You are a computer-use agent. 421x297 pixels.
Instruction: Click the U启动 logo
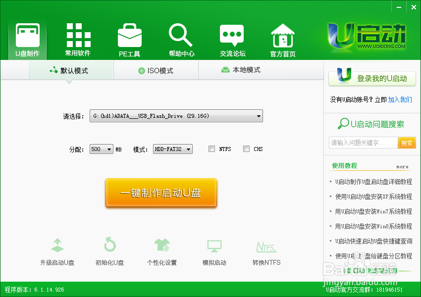click(x=367, y=37)
